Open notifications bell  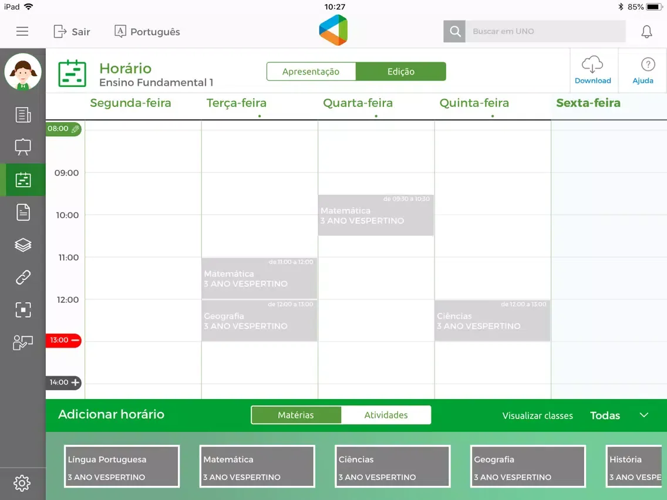coord(646,32)
